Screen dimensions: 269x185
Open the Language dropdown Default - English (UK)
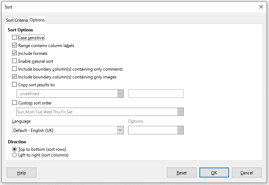(x=68, y=130)
